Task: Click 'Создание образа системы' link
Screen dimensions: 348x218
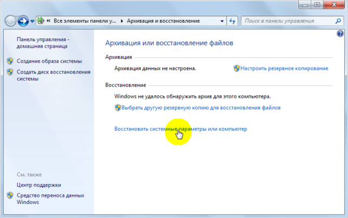Action: click(x=49, y=61)
